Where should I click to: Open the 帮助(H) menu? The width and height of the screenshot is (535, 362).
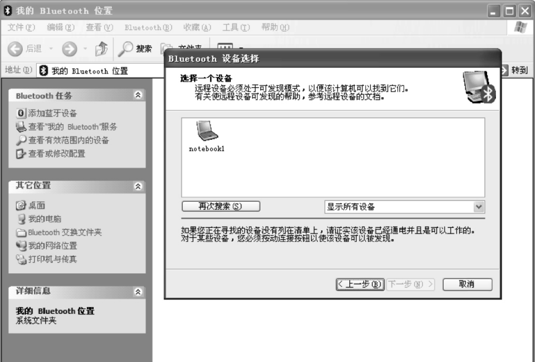[275, 28]
